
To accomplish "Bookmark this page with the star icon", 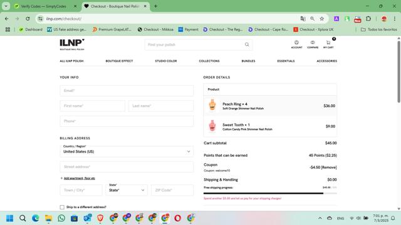I will [321, 19].
